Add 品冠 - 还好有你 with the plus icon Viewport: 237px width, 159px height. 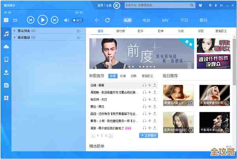(149, 114)
